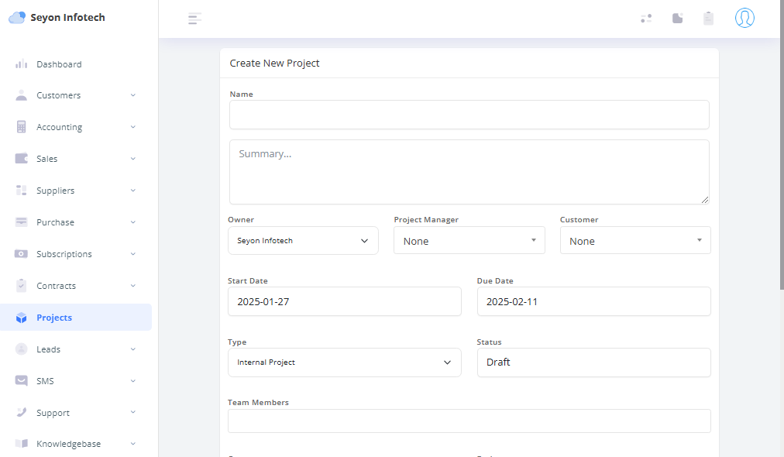This screenshot has width=784, height=457.
Task: Open the Projects sidebar item
Action: [54, 318]
